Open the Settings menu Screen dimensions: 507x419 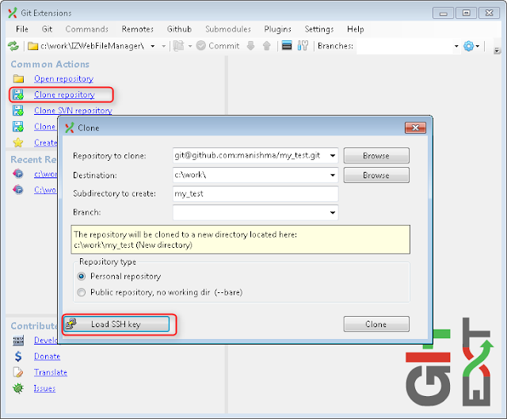(318, 29)
